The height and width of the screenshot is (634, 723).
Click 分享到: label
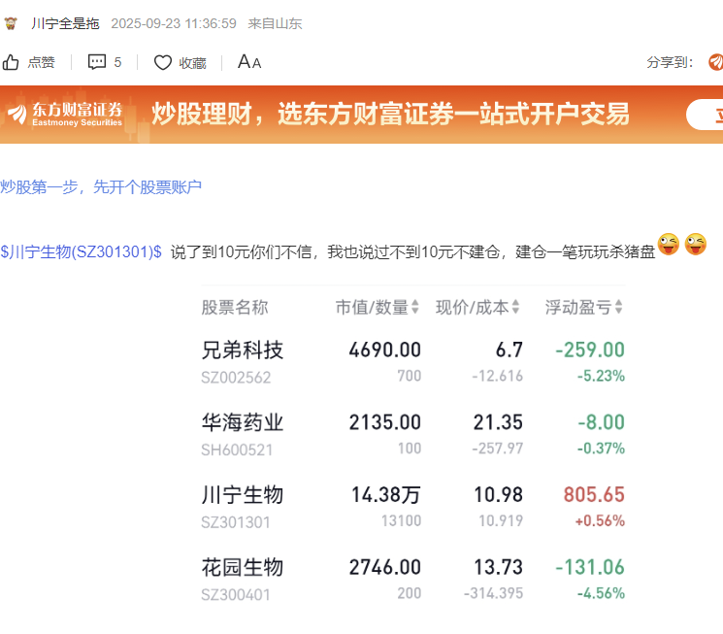[670, 62]
